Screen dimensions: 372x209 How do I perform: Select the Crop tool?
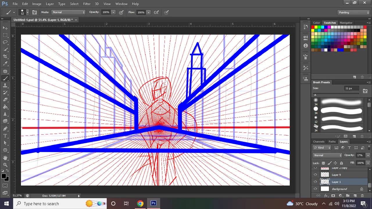click(x=5, y=57)
